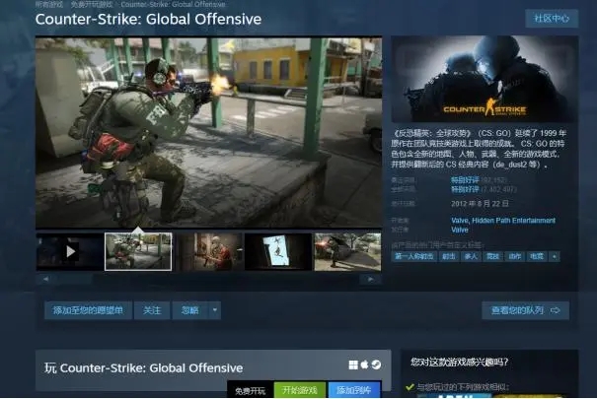Select the red-shirt gunman screenshot thumbnail
Image resolution: width=597 pixels, height=399 pixels.
tap(208, 251)
